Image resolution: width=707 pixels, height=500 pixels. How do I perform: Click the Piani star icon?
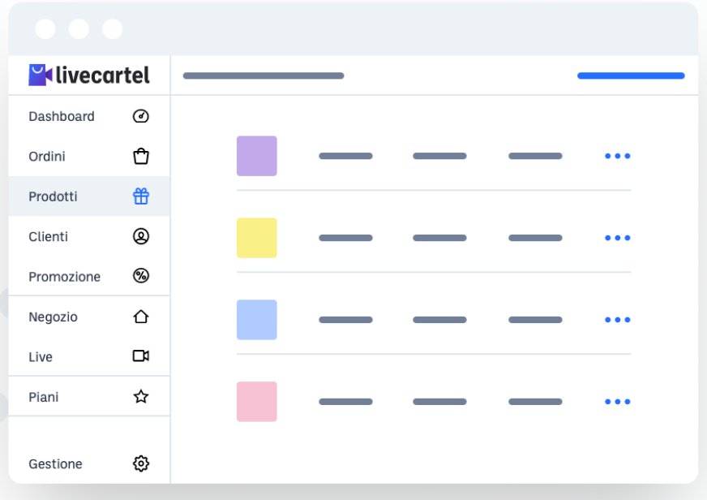pos(141,397)
